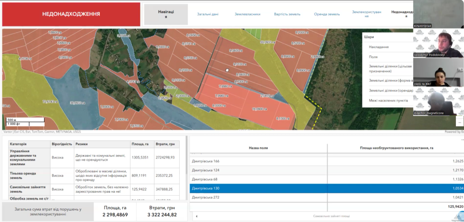
Task: Click the Навігація button
Action: (166, 14)
